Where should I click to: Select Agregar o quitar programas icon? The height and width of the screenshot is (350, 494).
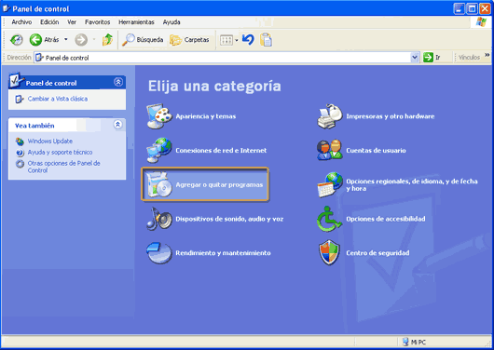tap(159, 184)
